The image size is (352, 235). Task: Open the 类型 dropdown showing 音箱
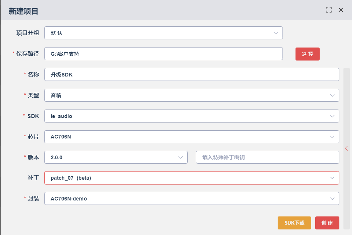coord(192,95)
